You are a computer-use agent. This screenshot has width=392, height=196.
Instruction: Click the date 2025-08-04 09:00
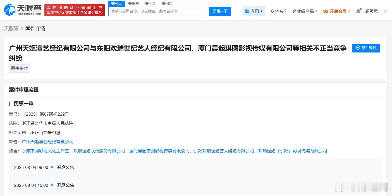coord(31,168)
